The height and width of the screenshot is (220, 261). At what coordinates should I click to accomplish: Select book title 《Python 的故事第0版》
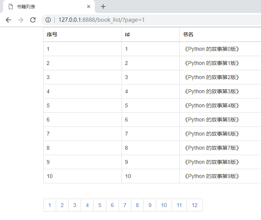click(x=212, y=49)
